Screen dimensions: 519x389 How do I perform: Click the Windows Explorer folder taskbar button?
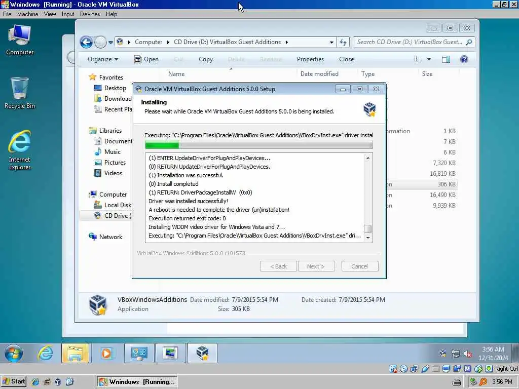75,353
